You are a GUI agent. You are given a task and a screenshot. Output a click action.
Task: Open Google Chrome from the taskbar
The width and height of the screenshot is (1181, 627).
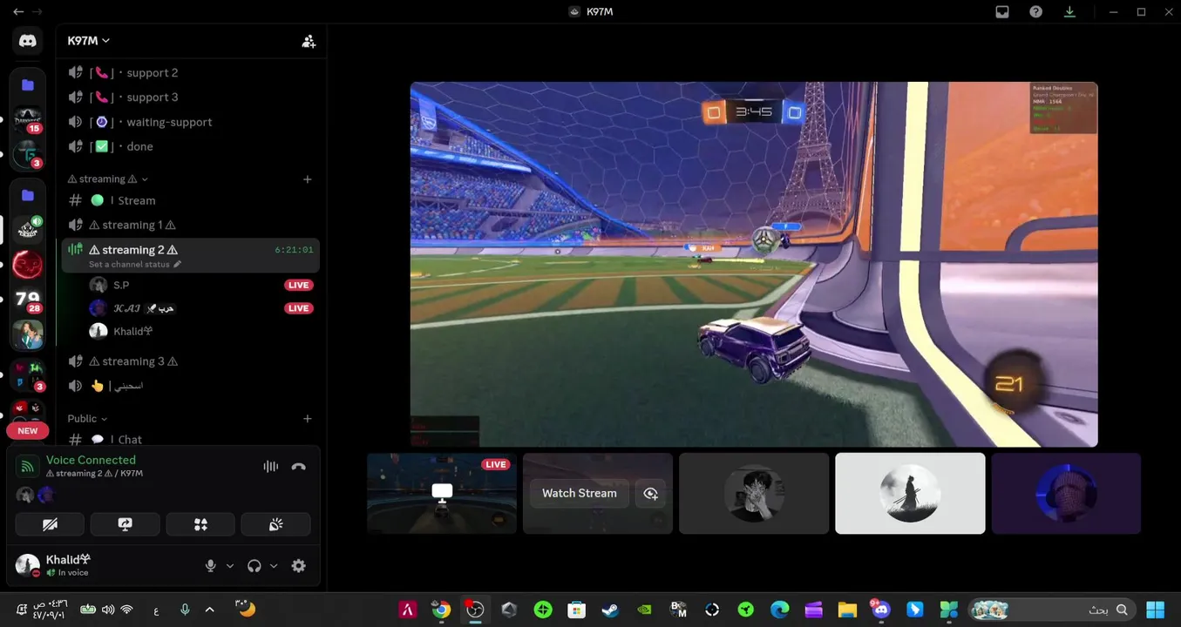[441, 610]
